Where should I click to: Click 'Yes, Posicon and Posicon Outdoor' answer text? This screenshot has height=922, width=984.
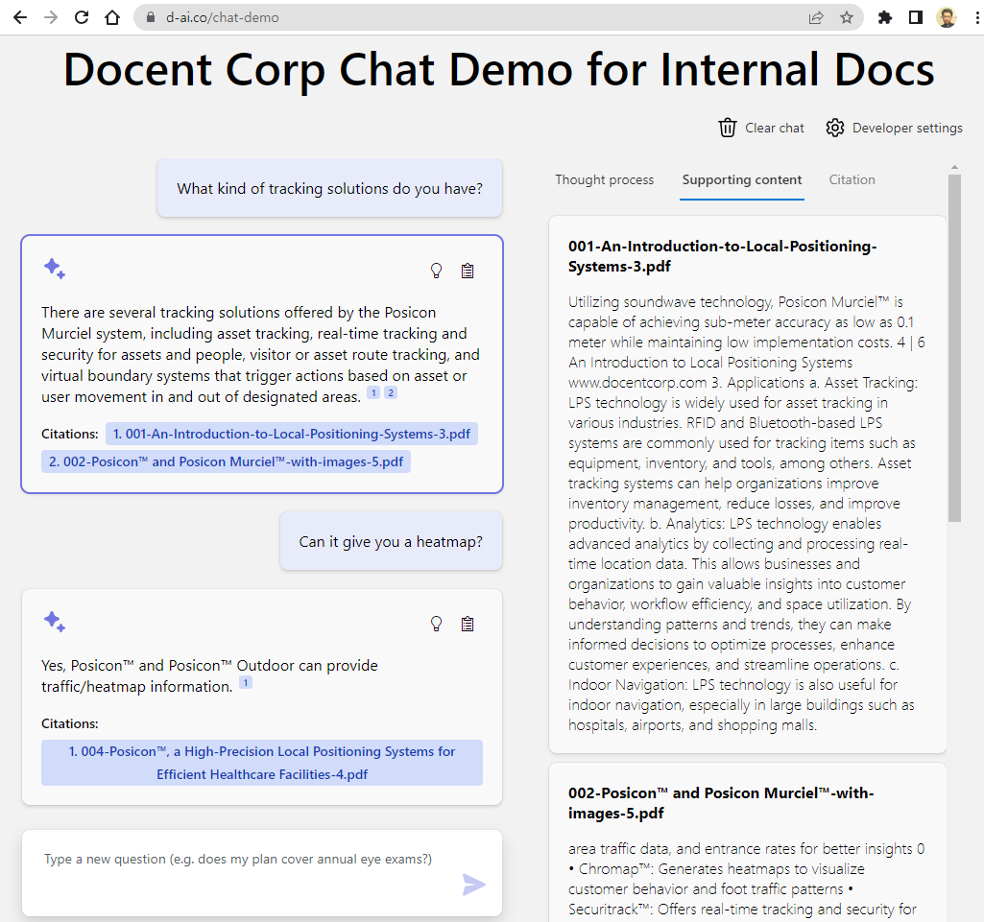point(209,675)
